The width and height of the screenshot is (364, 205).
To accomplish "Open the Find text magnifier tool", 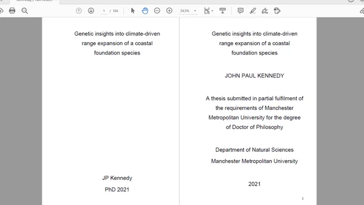I will pos(25,11).
